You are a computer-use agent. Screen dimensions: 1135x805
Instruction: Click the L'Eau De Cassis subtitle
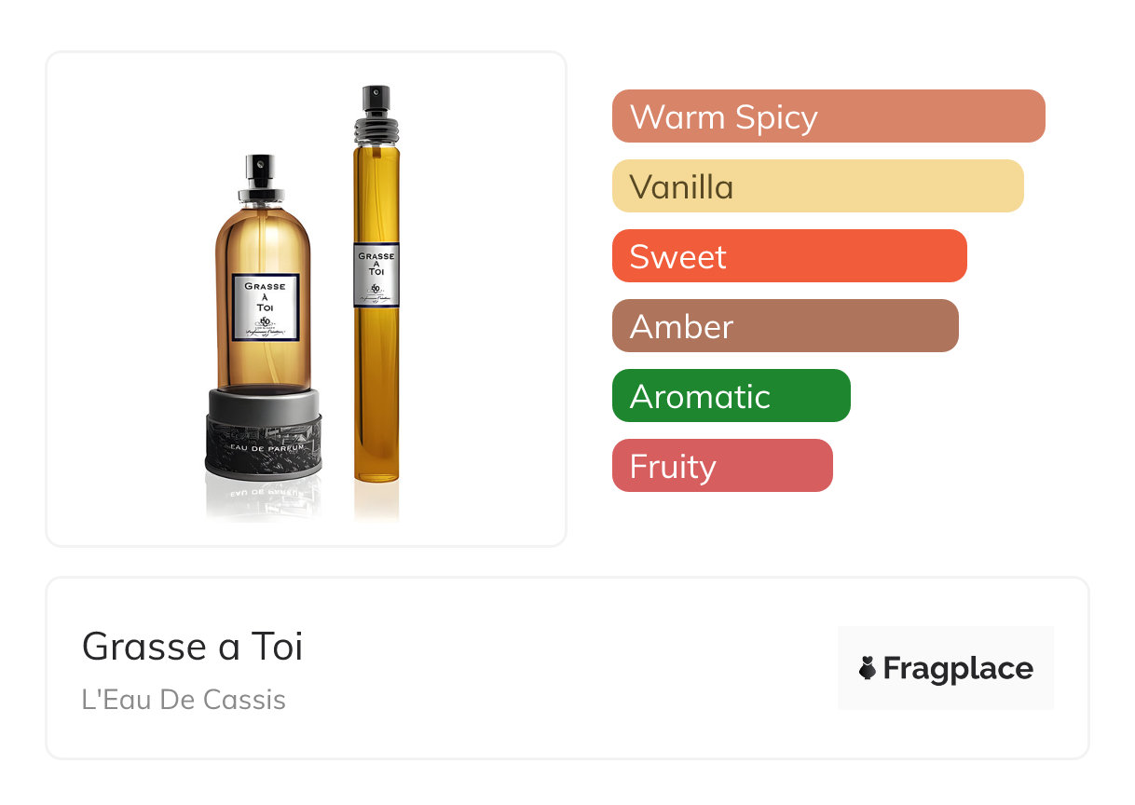[x=184, y=700]
